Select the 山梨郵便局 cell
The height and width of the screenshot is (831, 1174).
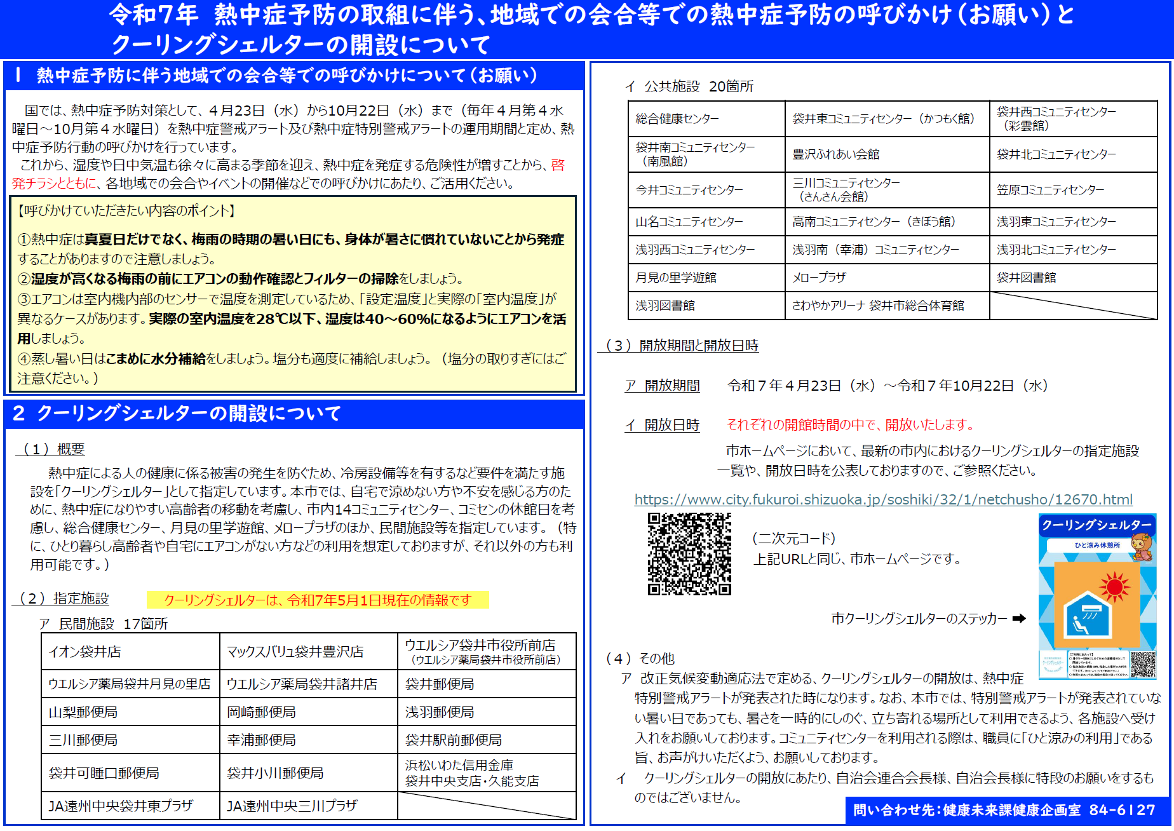click(130, 712)
